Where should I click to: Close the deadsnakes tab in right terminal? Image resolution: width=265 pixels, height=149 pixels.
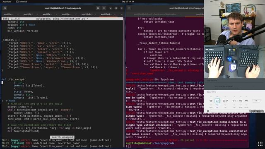point(181,14)
